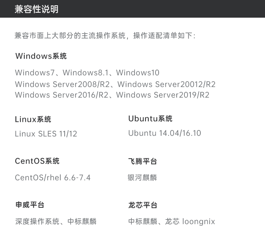
Task: Click the CentOS/rhel 6.6-7.4 entry
Action: pos(53,178)
